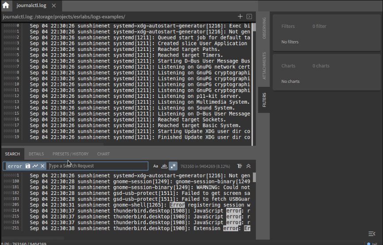Click the plus icon in the log header
The image size is (383, 245).
pos(240,16)
